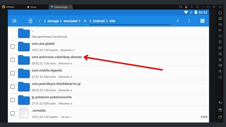Close the Dateimanager tab
The image size is (226, 127).
tap(71, 7)
